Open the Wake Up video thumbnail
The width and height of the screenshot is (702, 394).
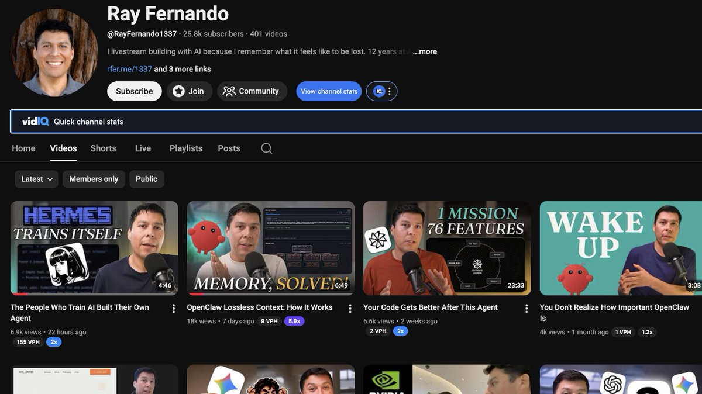click(x=621, y=248)
